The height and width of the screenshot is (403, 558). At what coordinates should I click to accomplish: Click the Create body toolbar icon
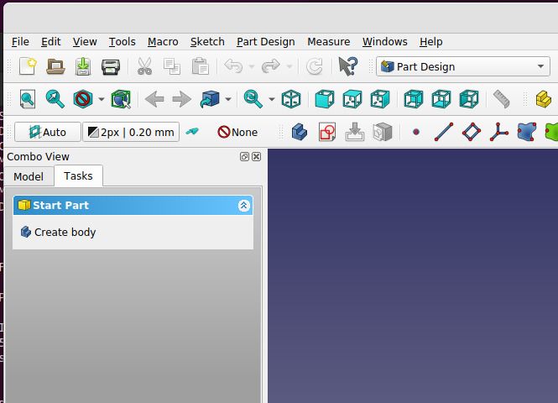click(299, 132)
